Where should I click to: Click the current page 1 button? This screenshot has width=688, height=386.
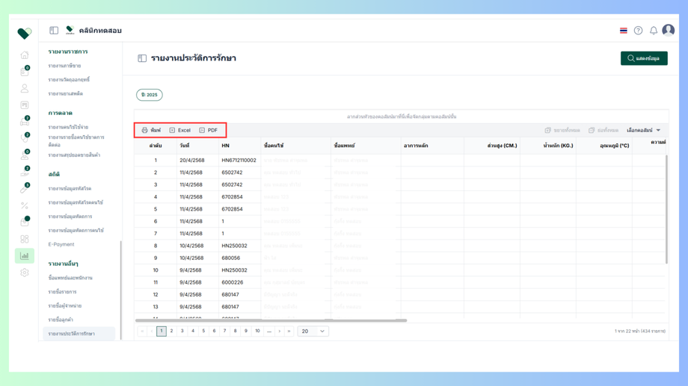(162, 331)
